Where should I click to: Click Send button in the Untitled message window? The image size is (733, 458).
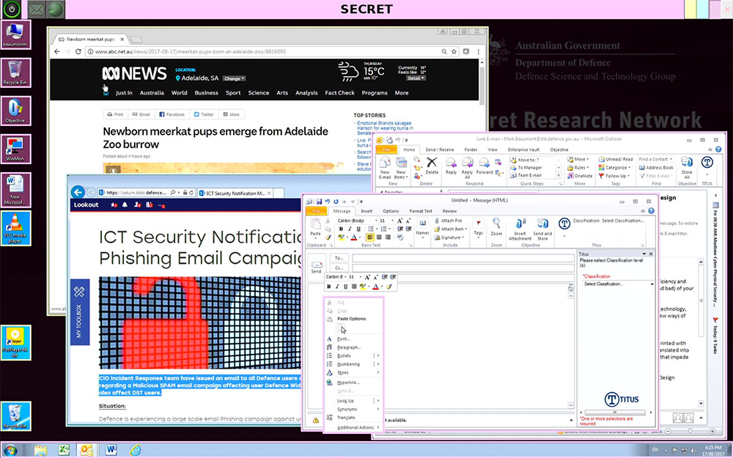point(317,267)
